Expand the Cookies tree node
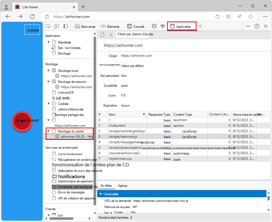 49,104
